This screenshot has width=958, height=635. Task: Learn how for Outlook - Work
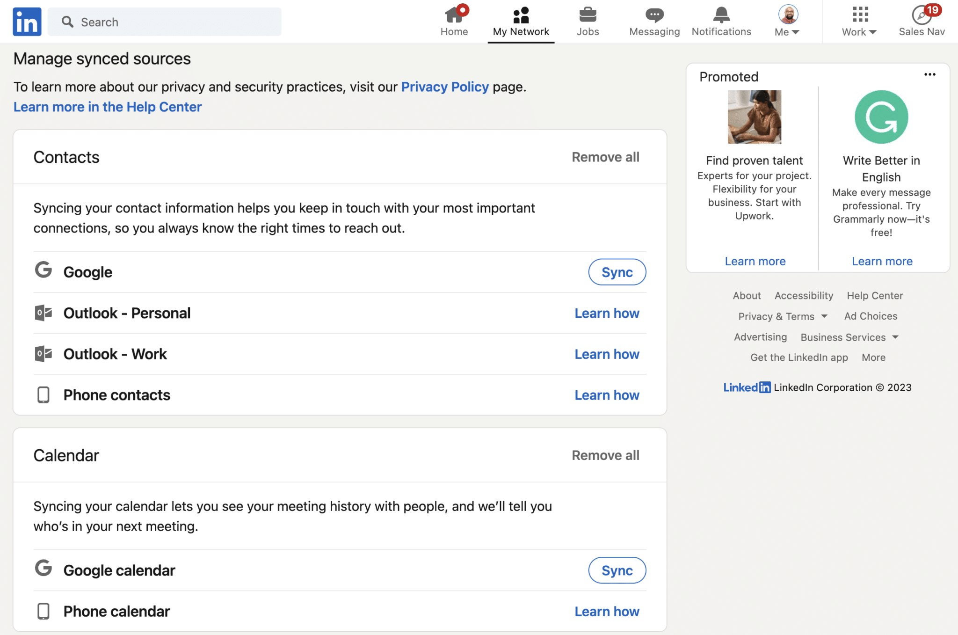click(607, 354)
